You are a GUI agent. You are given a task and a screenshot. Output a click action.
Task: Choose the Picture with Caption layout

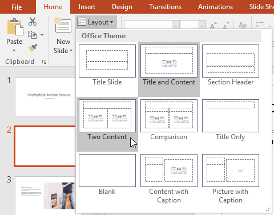pos(231,179)
